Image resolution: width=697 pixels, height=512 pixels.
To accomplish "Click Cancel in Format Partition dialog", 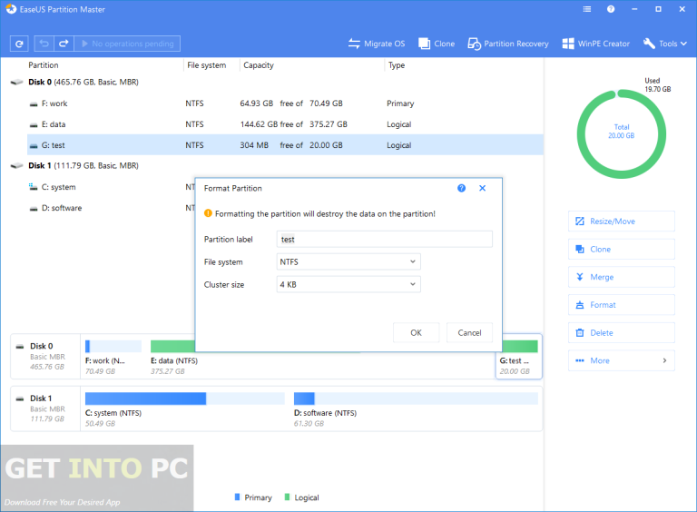I will (x=469, y=332).
